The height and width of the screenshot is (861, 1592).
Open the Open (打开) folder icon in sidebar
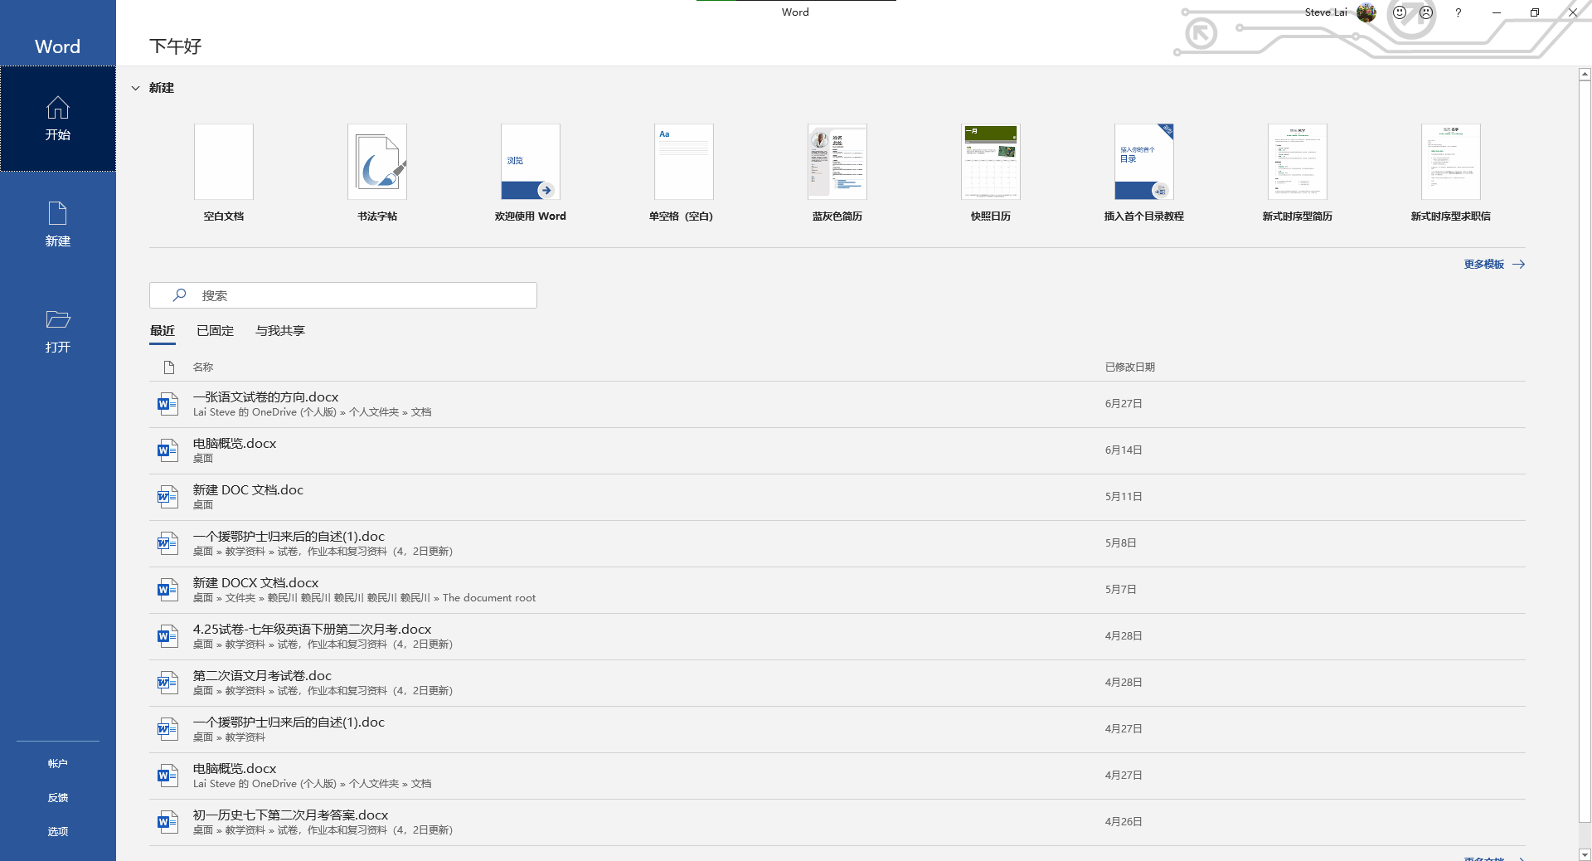57,319
